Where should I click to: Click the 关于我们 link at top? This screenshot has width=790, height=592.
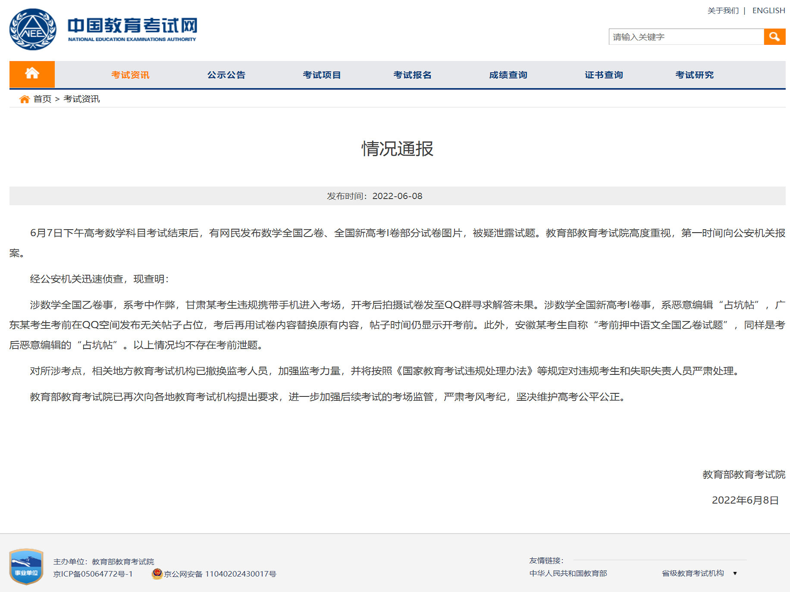tap(723, 10)
